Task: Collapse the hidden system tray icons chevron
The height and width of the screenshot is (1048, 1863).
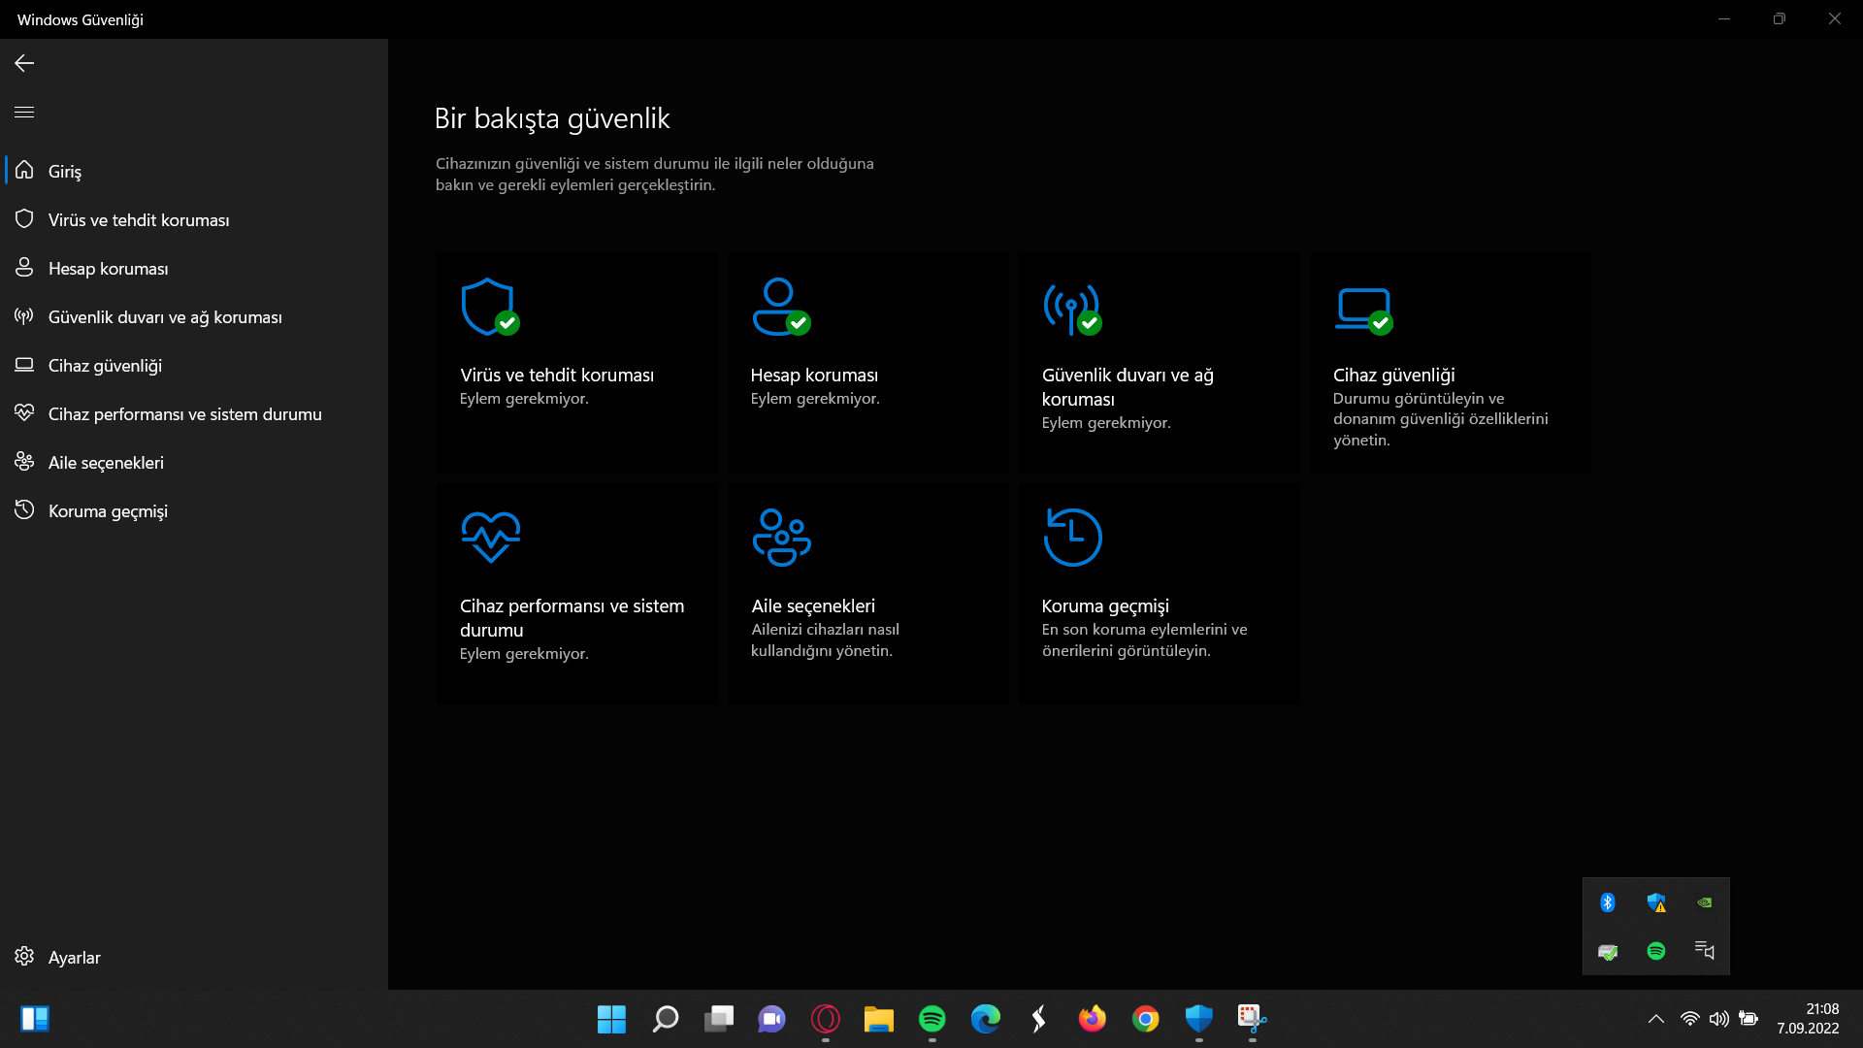Action: (1656, 1019)
